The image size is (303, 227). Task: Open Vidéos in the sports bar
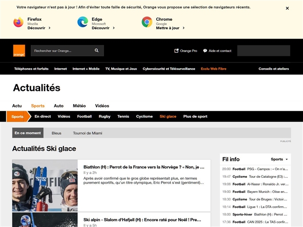[x=64, y=116]
